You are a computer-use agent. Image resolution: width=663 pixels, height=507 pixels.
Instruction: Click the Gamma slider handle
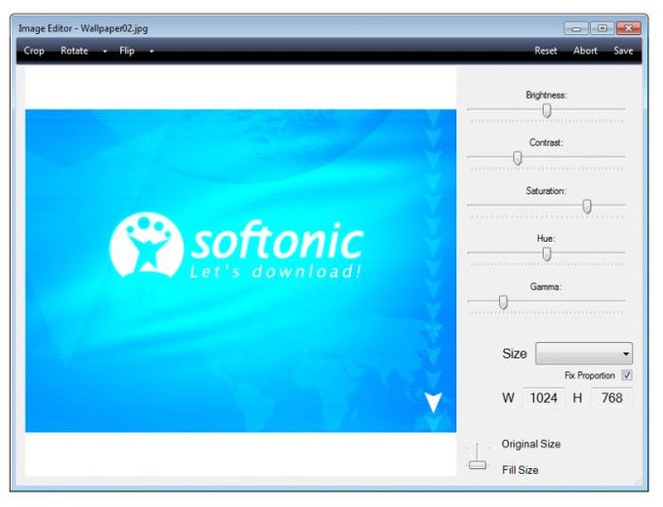point(503,302)
